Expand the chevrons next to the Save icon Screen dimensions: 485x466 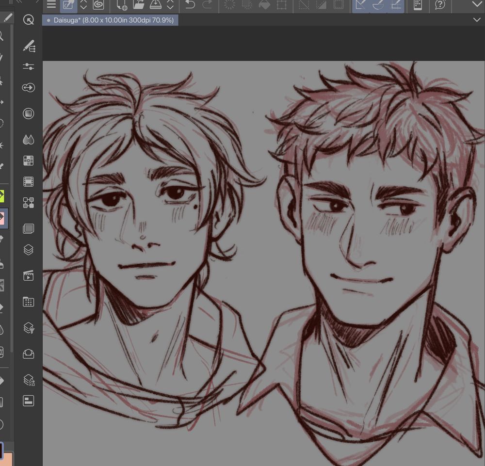click(x=170, y=5)
